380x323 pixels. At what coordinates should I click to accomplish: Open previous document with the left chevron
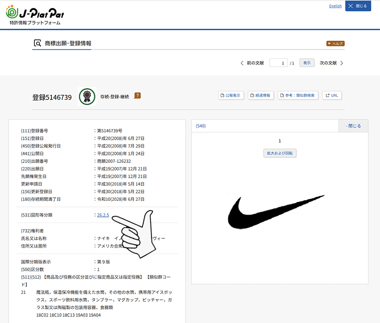242,62
